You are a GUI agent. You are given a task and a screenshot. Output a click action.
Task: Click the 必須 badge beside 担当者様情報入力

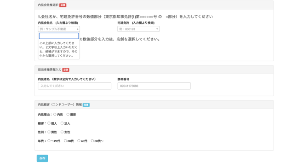66,70
